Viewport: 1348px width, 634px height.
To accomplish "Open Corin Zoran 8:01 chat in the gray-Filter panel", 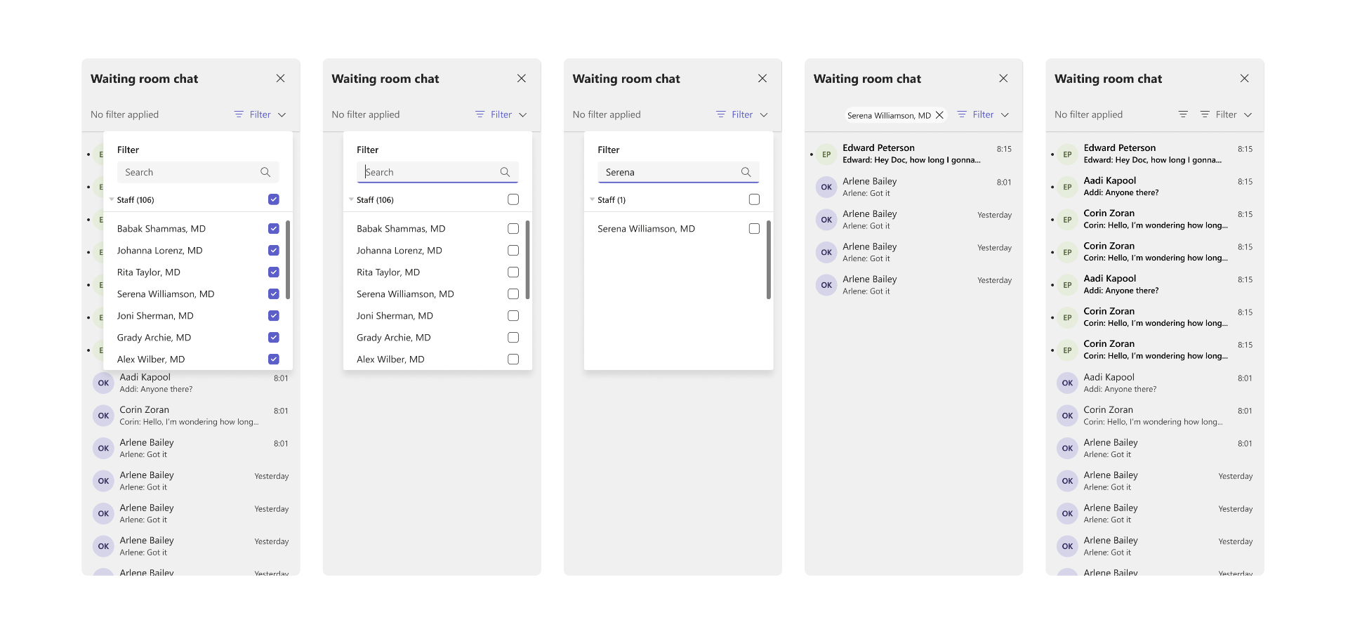I will [x=1155, y=416].
